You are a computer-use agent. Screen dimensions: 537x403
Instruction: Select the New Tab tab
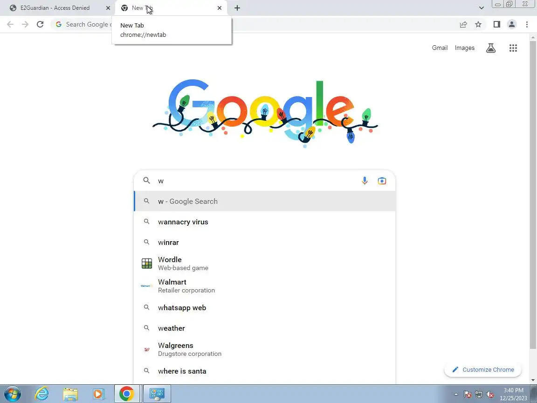point(170,8)
